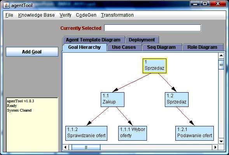The width and height of the screenshot is (229, 155).
Task: Click 'System Cleared' line in status log
Action: coord(19,110)
